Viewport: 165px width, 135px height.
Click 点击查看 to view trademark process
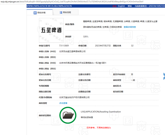point(63,103)
